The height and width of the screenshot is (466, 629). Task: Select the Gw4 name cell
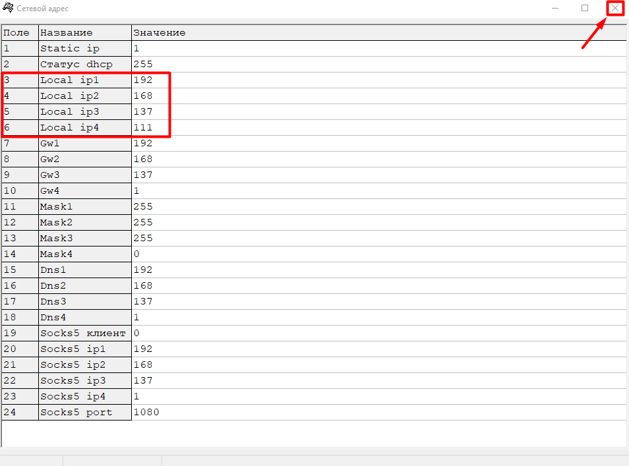[x=85, y=191]
